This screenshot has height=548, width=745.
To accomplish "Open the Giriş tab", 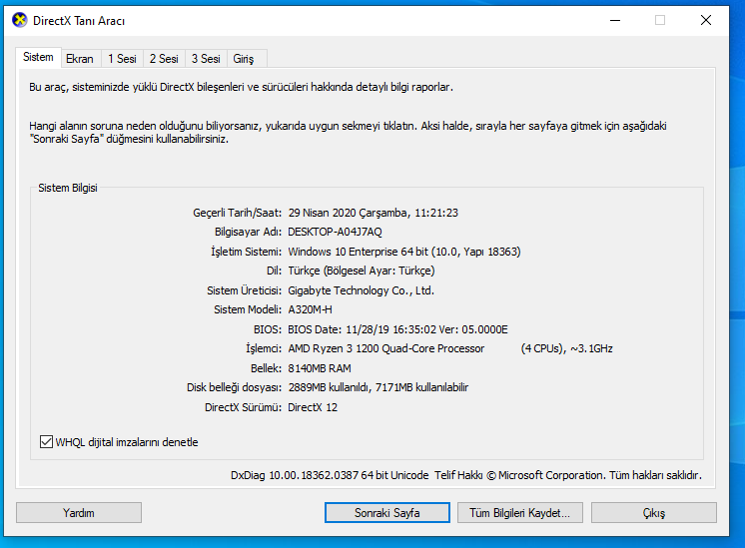I will [x=244, y=59].
